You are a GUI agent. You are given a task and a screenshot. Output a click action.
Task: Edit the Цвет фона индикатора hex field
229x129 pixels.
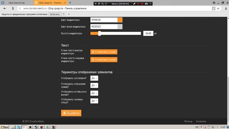click(x=104, y=27)
